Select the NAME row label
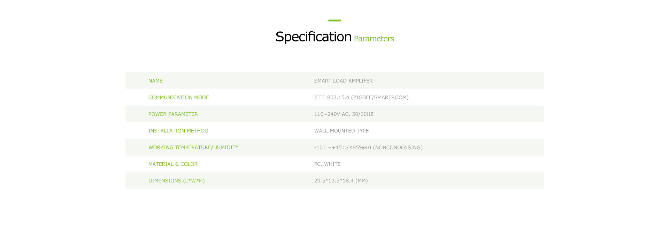 pos(155,81)
